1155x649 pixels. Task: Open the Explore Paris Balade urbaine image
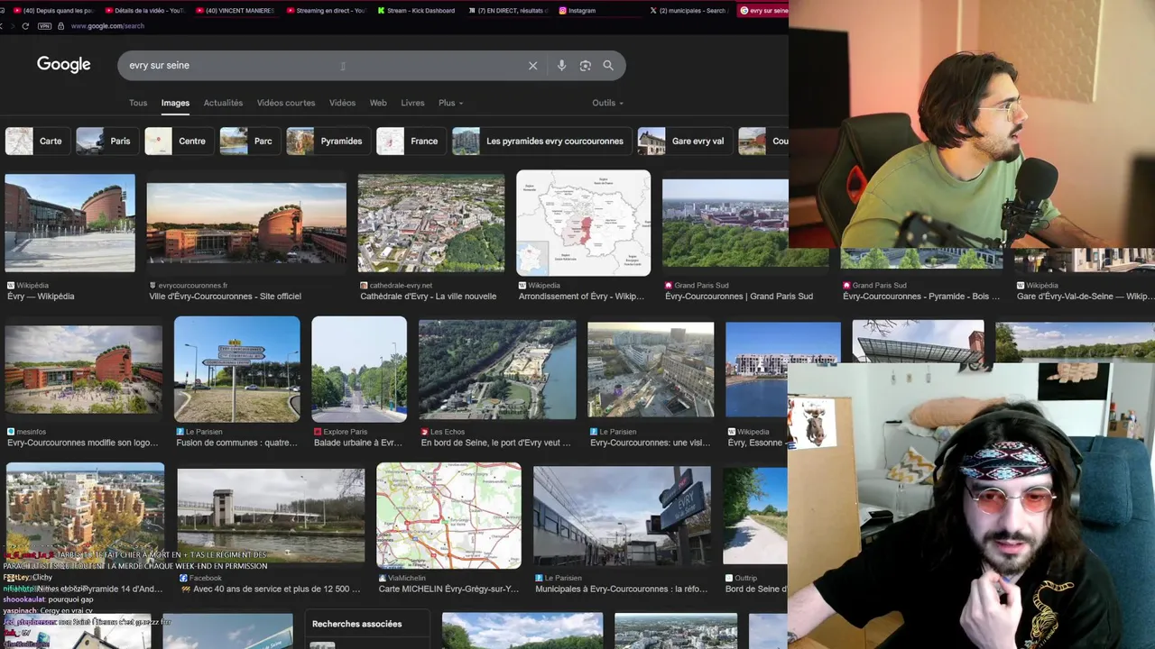359,369
